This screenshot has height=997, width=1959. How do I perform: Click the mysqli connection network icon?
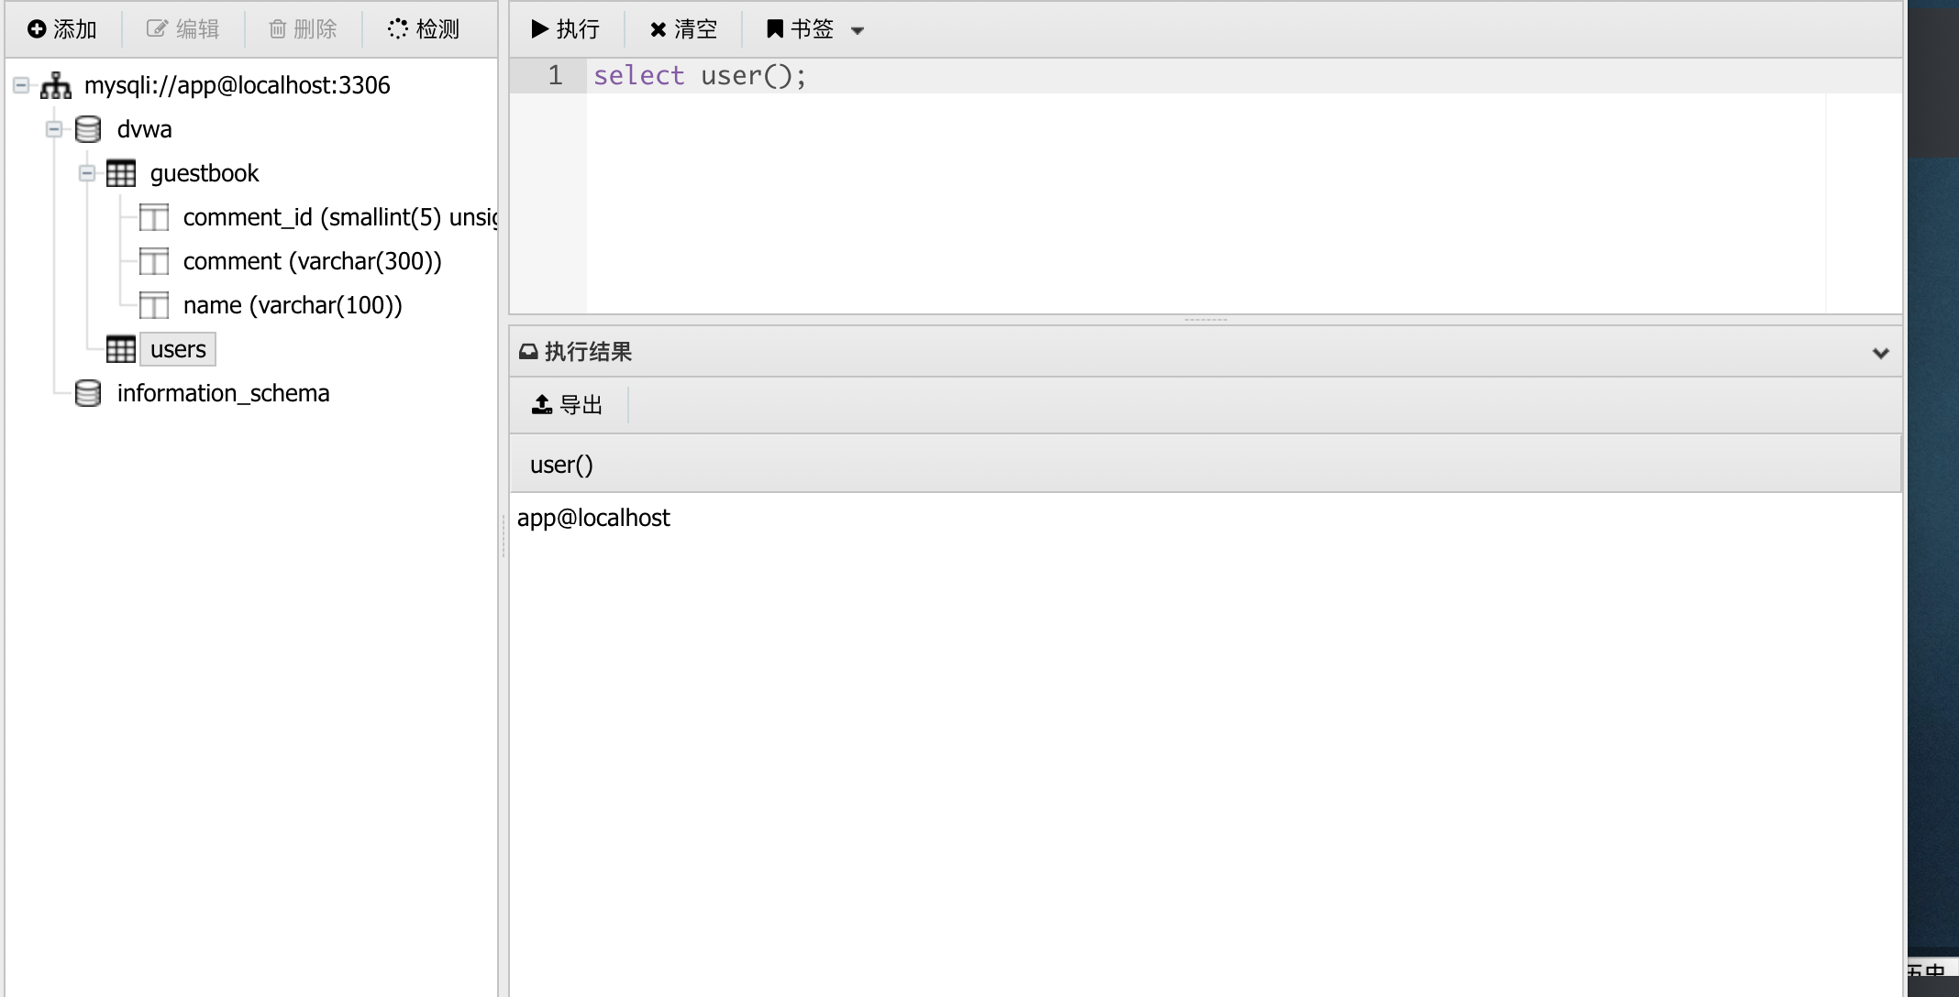coord(56,85)
